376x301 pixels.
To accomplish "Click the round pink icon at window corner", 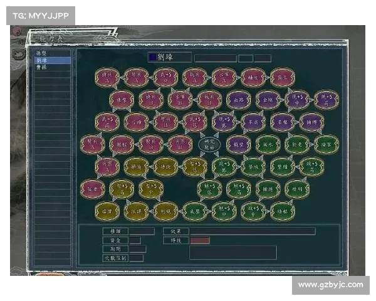I will (17, 31).
